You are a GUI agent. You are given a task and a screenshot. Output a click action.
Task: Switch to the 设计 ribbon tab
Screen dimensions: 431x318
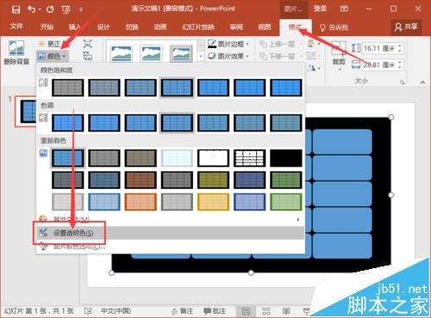coord(103,27)
